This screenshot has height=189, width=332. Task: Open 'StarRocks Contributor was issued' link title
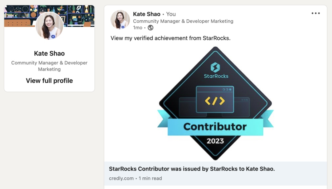click(x=192, y=169)
